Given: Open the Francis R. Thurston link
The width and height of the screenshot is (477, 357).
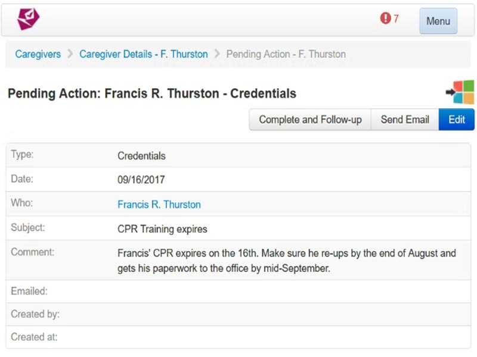Looking at the screenshot, I should click(159, 204).
